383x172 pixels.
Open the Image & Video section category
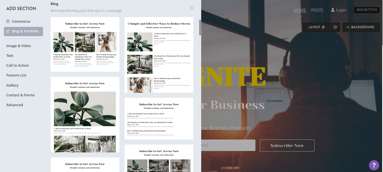(x=19, y=46)
